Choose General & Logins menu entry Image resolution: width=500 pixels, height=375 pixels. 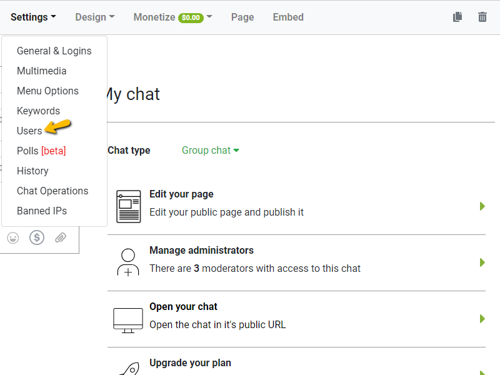coord(54,51)
